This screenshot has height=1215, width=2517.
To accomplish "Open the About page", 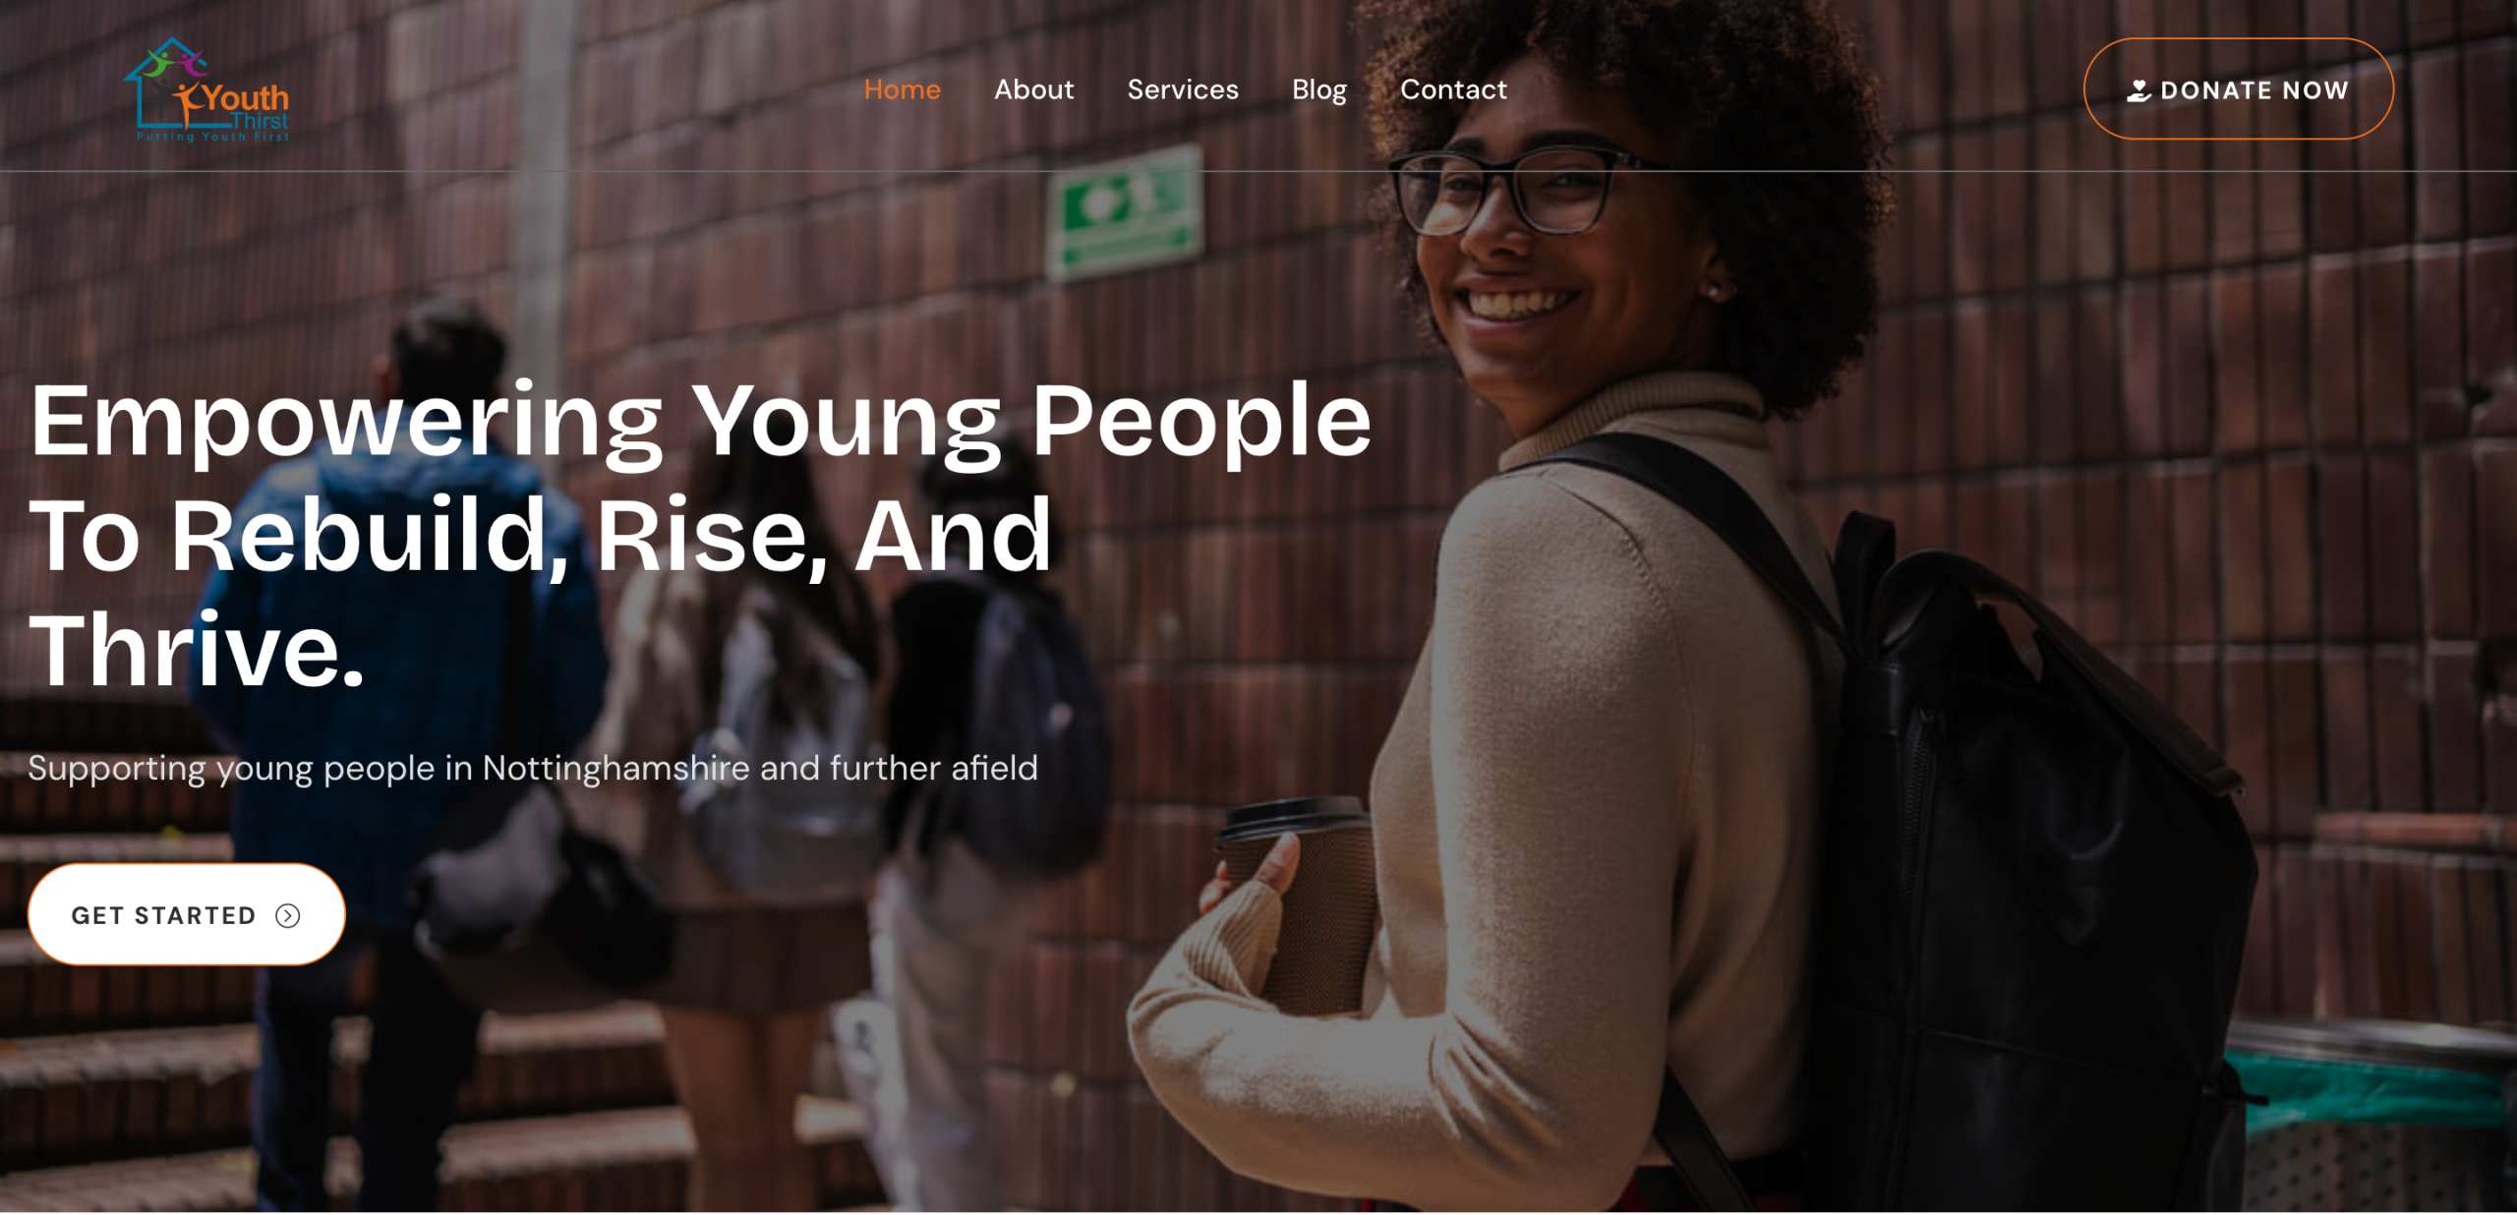I will tap(1033, 89).
